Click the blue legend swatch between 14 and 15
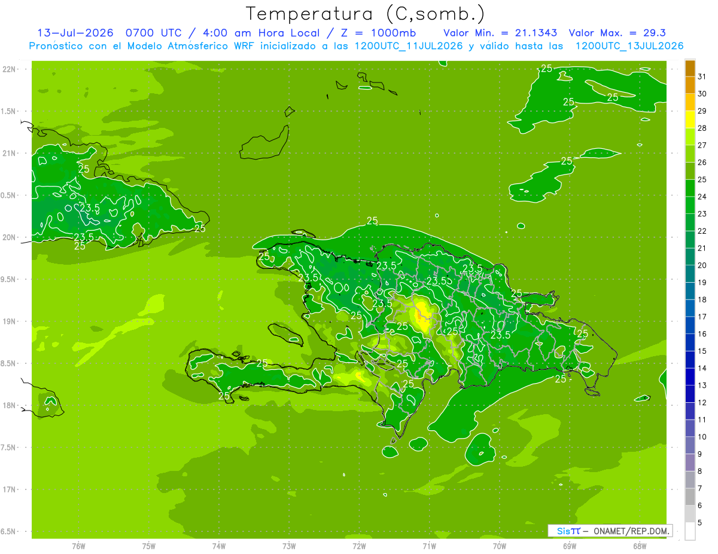Screen dimensions: 718x554 pos(690,360)
